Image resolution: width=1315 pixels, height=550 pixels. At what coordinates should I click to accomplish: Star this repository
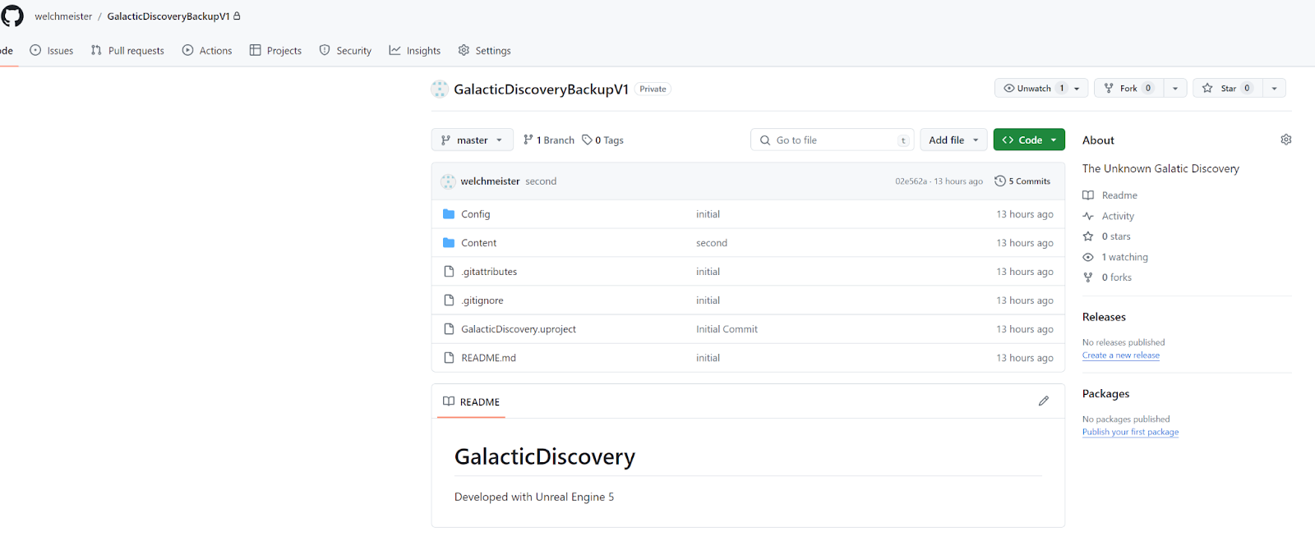pyautogui.click(x=1228, y=88)
